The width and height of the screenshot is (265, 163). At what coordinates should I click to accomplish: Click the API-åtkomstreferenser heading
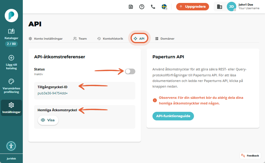(60, 57)
